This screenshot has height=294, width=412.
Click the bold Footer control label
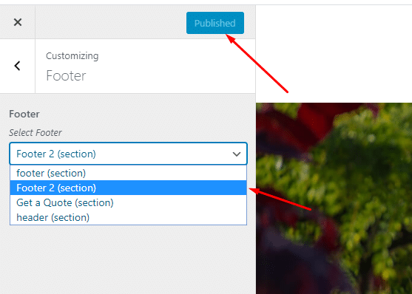pos(24,114)
